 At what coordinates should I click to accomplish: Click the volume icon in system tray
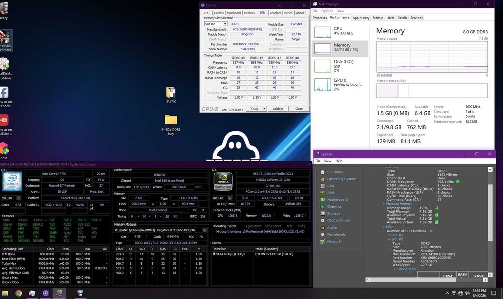pos(467,293)
